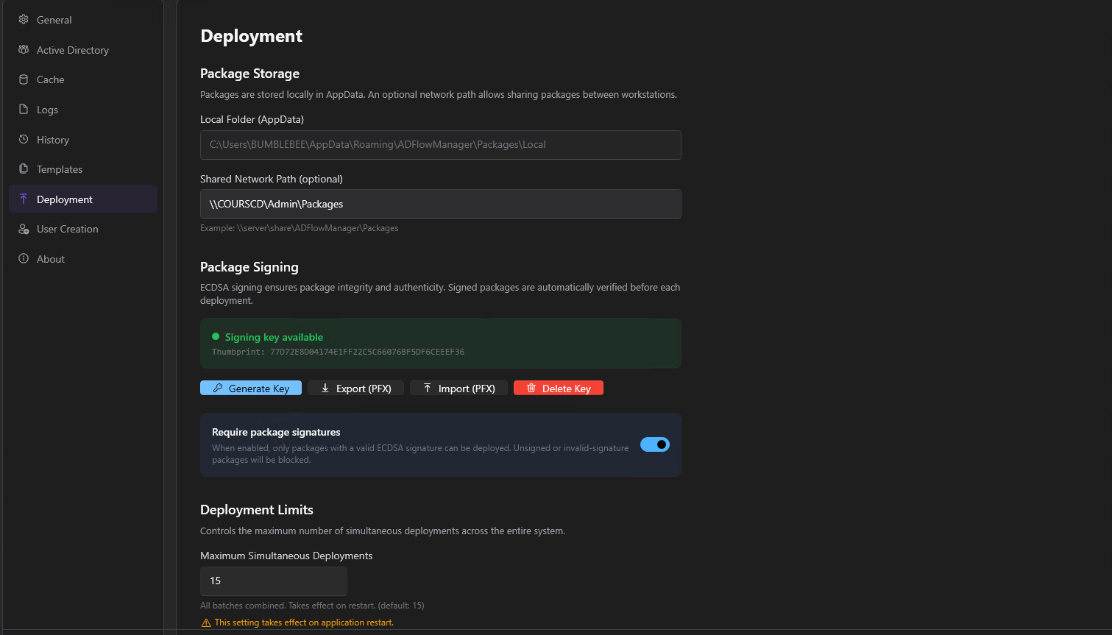Screen dimensions: 1112x635
Task: Open General settings via the gear icon
Action: point(24,20)
